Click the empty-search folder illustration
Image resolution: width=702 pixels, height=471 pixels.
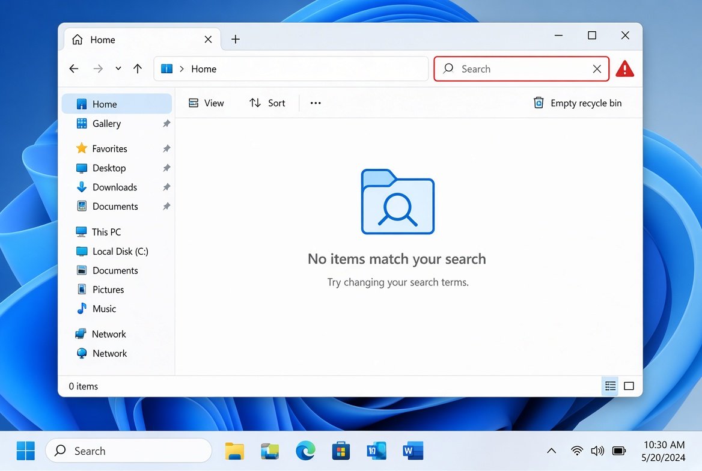(x=397, y=201)
